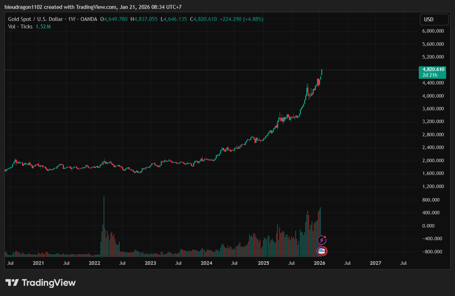The image size is (455, 296).
Task: Click the 6,000.000 price scale label
Action: coord(432,31)
